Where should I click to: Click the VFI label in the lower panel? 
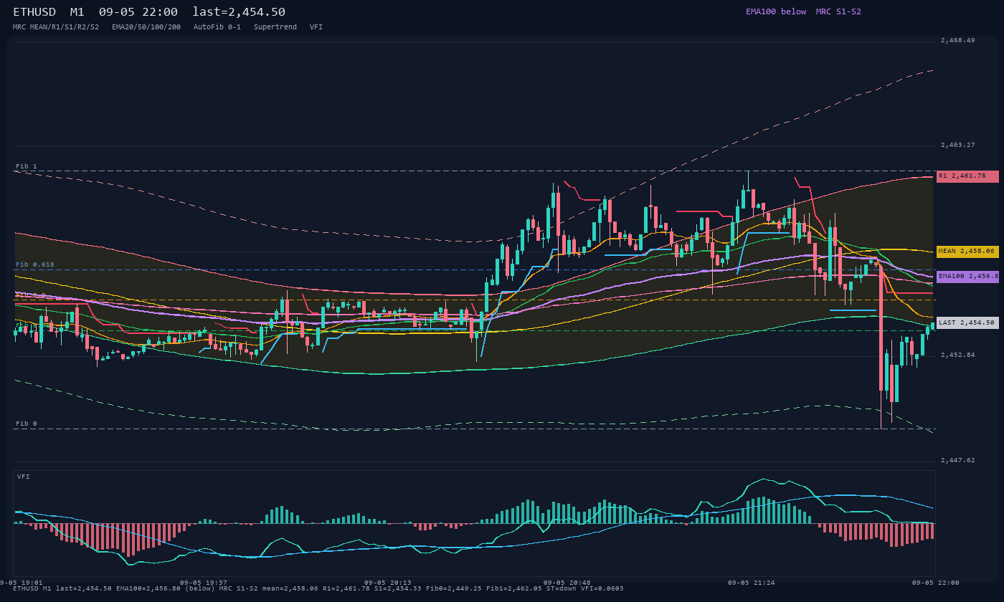(x=24, y=477)
